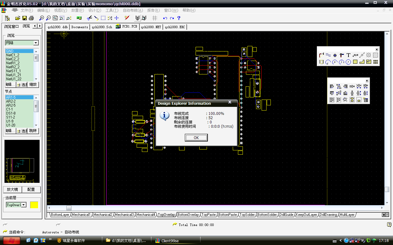Click the Redo arrow icon
The height and width of the screenshot is (245, 393).
pyautogui.click(x=172, y=18)
